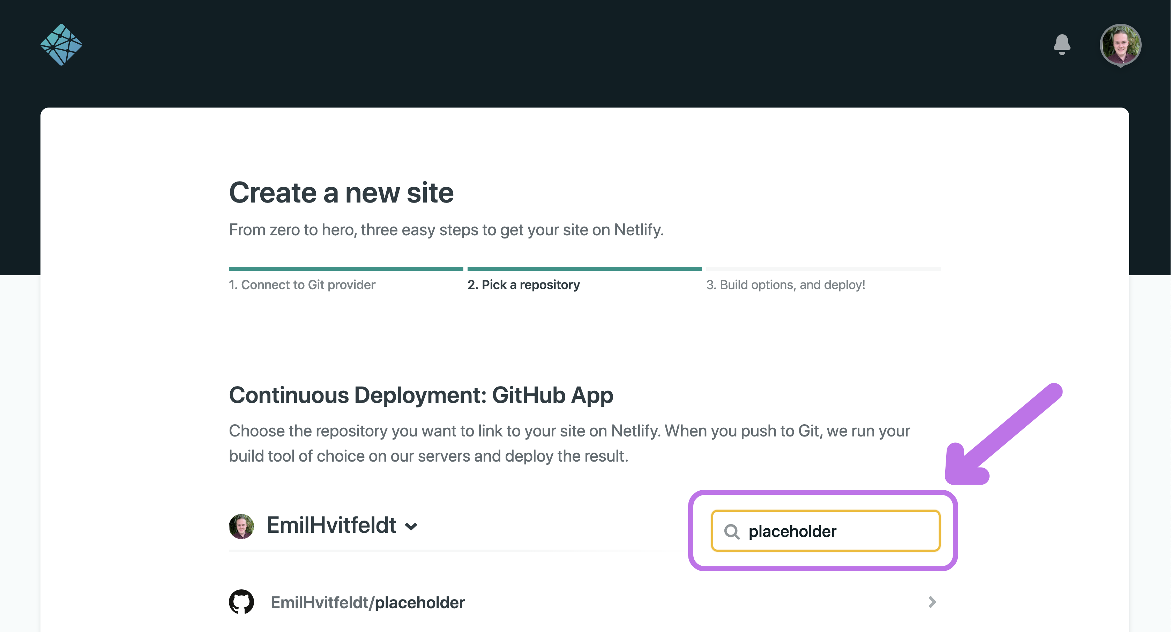Screen dimensions: 1171x632
Task: Expand the EmilHvitfeldt account dropdown arrow
Action: click(411, 527)
